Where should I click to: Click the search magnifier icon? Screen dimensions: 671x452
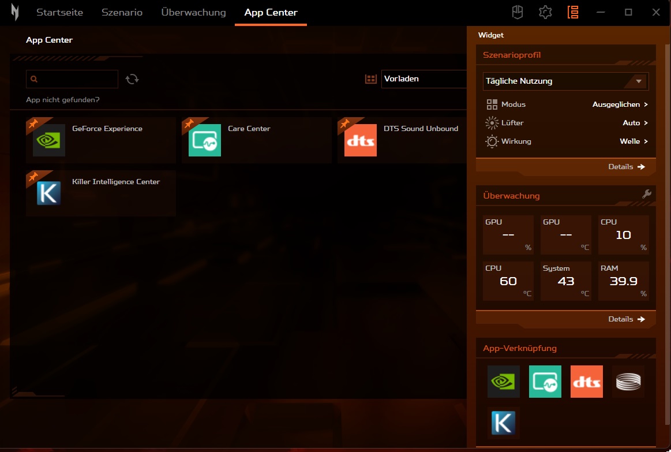(34, 79)
